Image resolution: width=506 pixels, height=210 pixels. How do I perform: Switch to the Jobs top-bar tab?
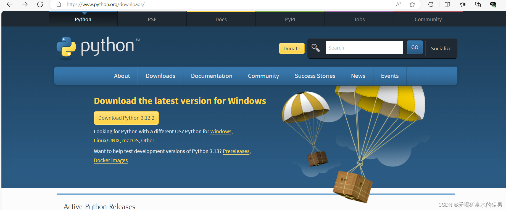click(x=359, y=19)
